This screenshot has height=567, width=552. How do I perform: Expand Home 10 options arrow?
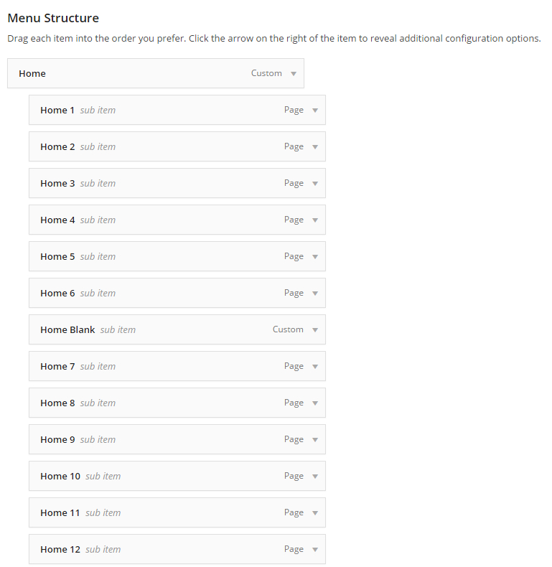315,477
